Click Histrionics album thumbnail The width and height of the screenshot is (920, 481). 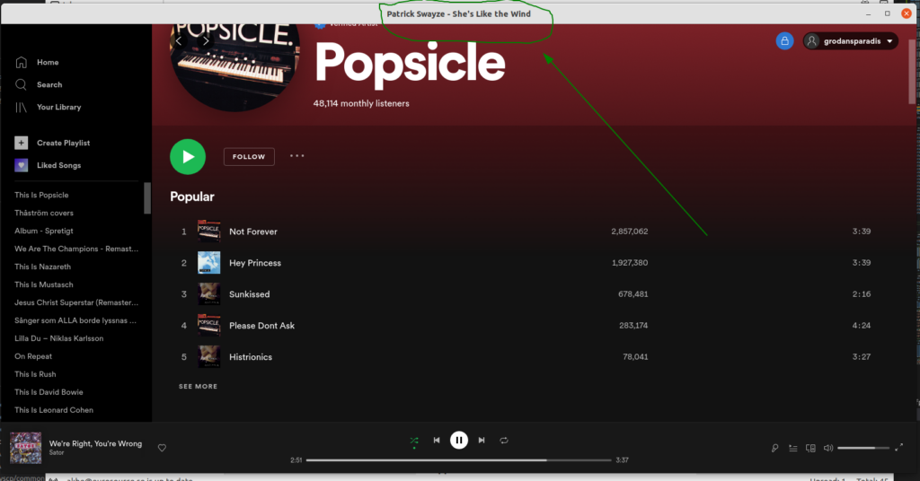tap(208, 357)
